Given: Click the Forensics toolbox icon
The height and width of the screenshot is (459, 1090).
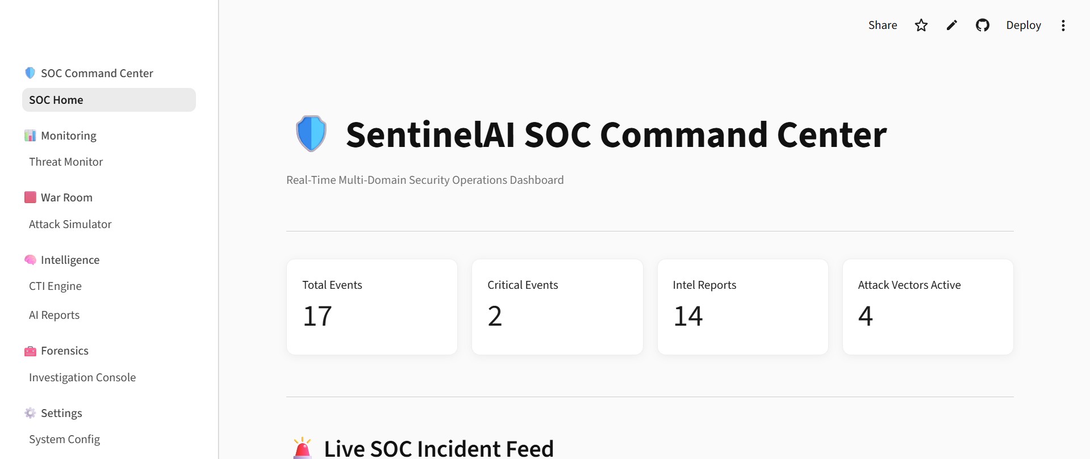Looking at the screenshot, I should pos(30,351).
